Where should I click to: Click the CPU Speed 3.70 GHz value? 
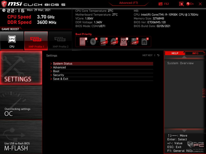(x=46, y=17)
